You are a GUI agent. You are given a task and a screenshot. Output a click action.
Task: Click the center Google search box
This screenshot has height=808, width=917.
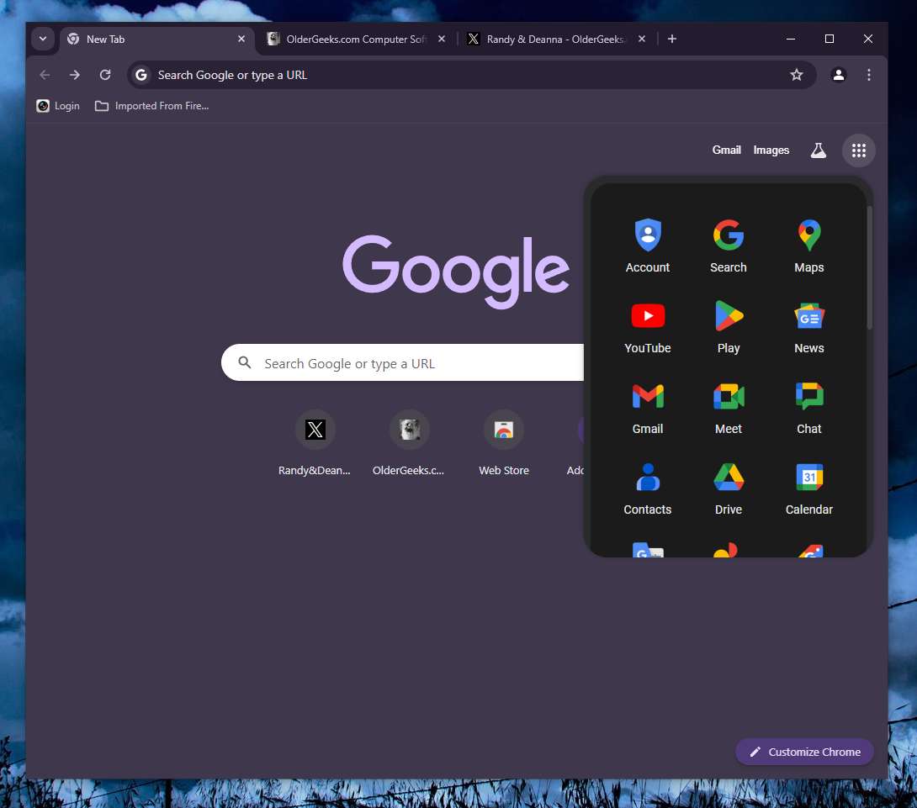404,363
